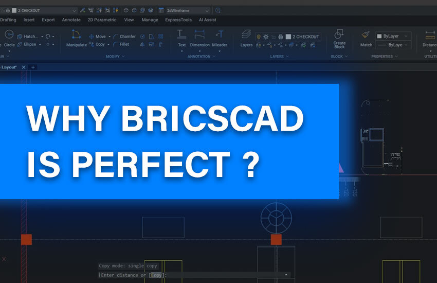Click the eyedropper icon in top toolbar

[x=82, y=10]
